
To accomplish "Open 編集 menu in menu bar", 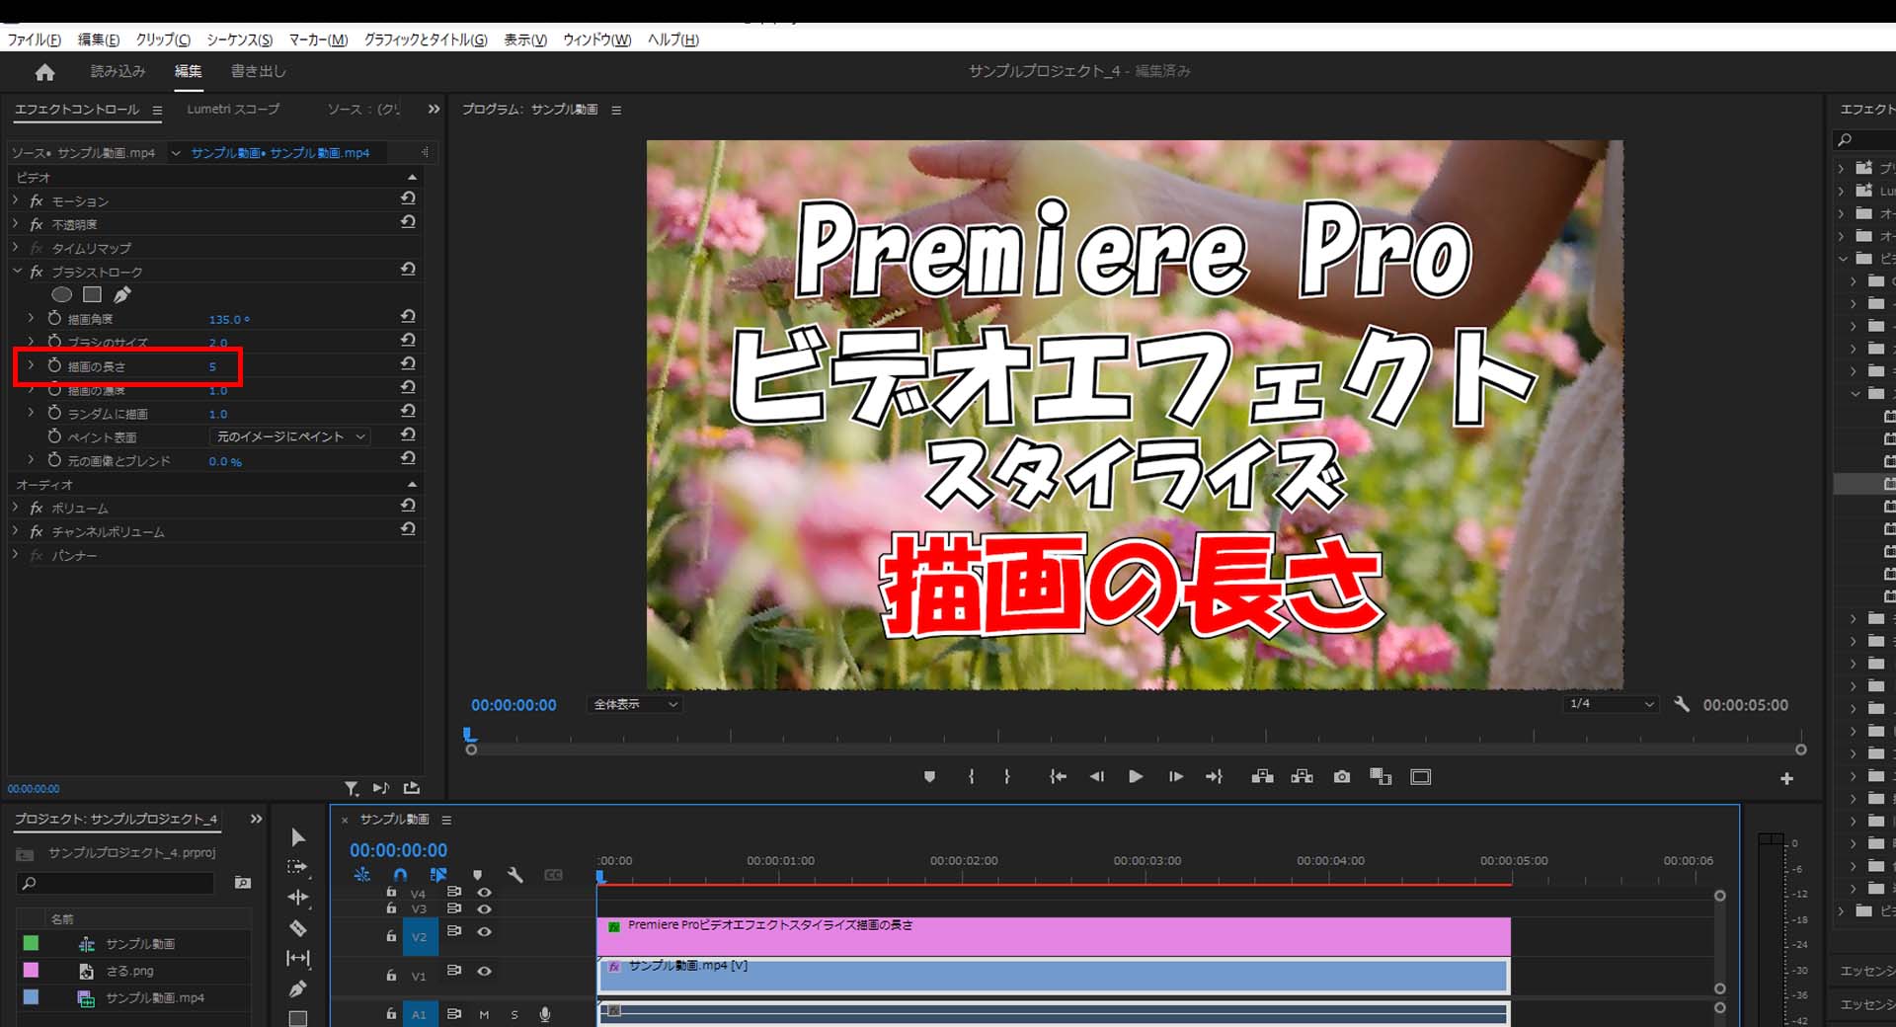I will click(98, 39).
